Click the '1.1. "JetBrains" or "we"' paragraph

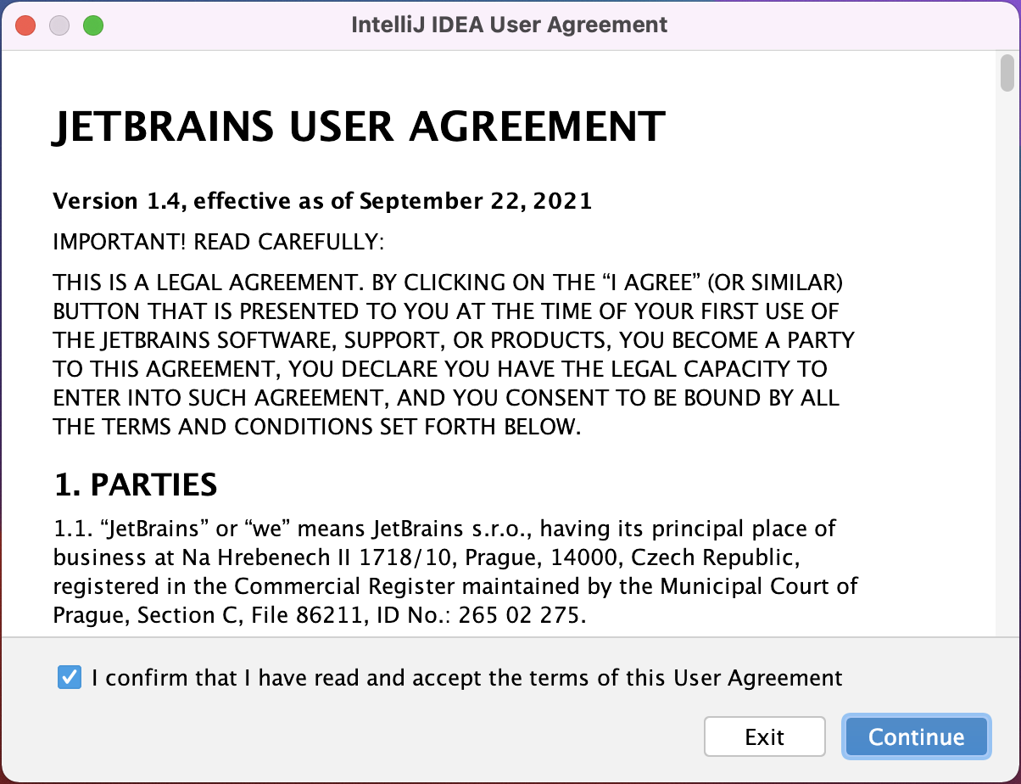(455, 572)
